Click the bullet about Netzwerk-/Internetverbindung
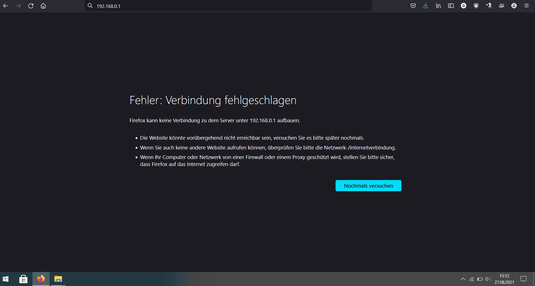This screenshot has height=286, width=535. pyautogui.click(x=268, y=148)
